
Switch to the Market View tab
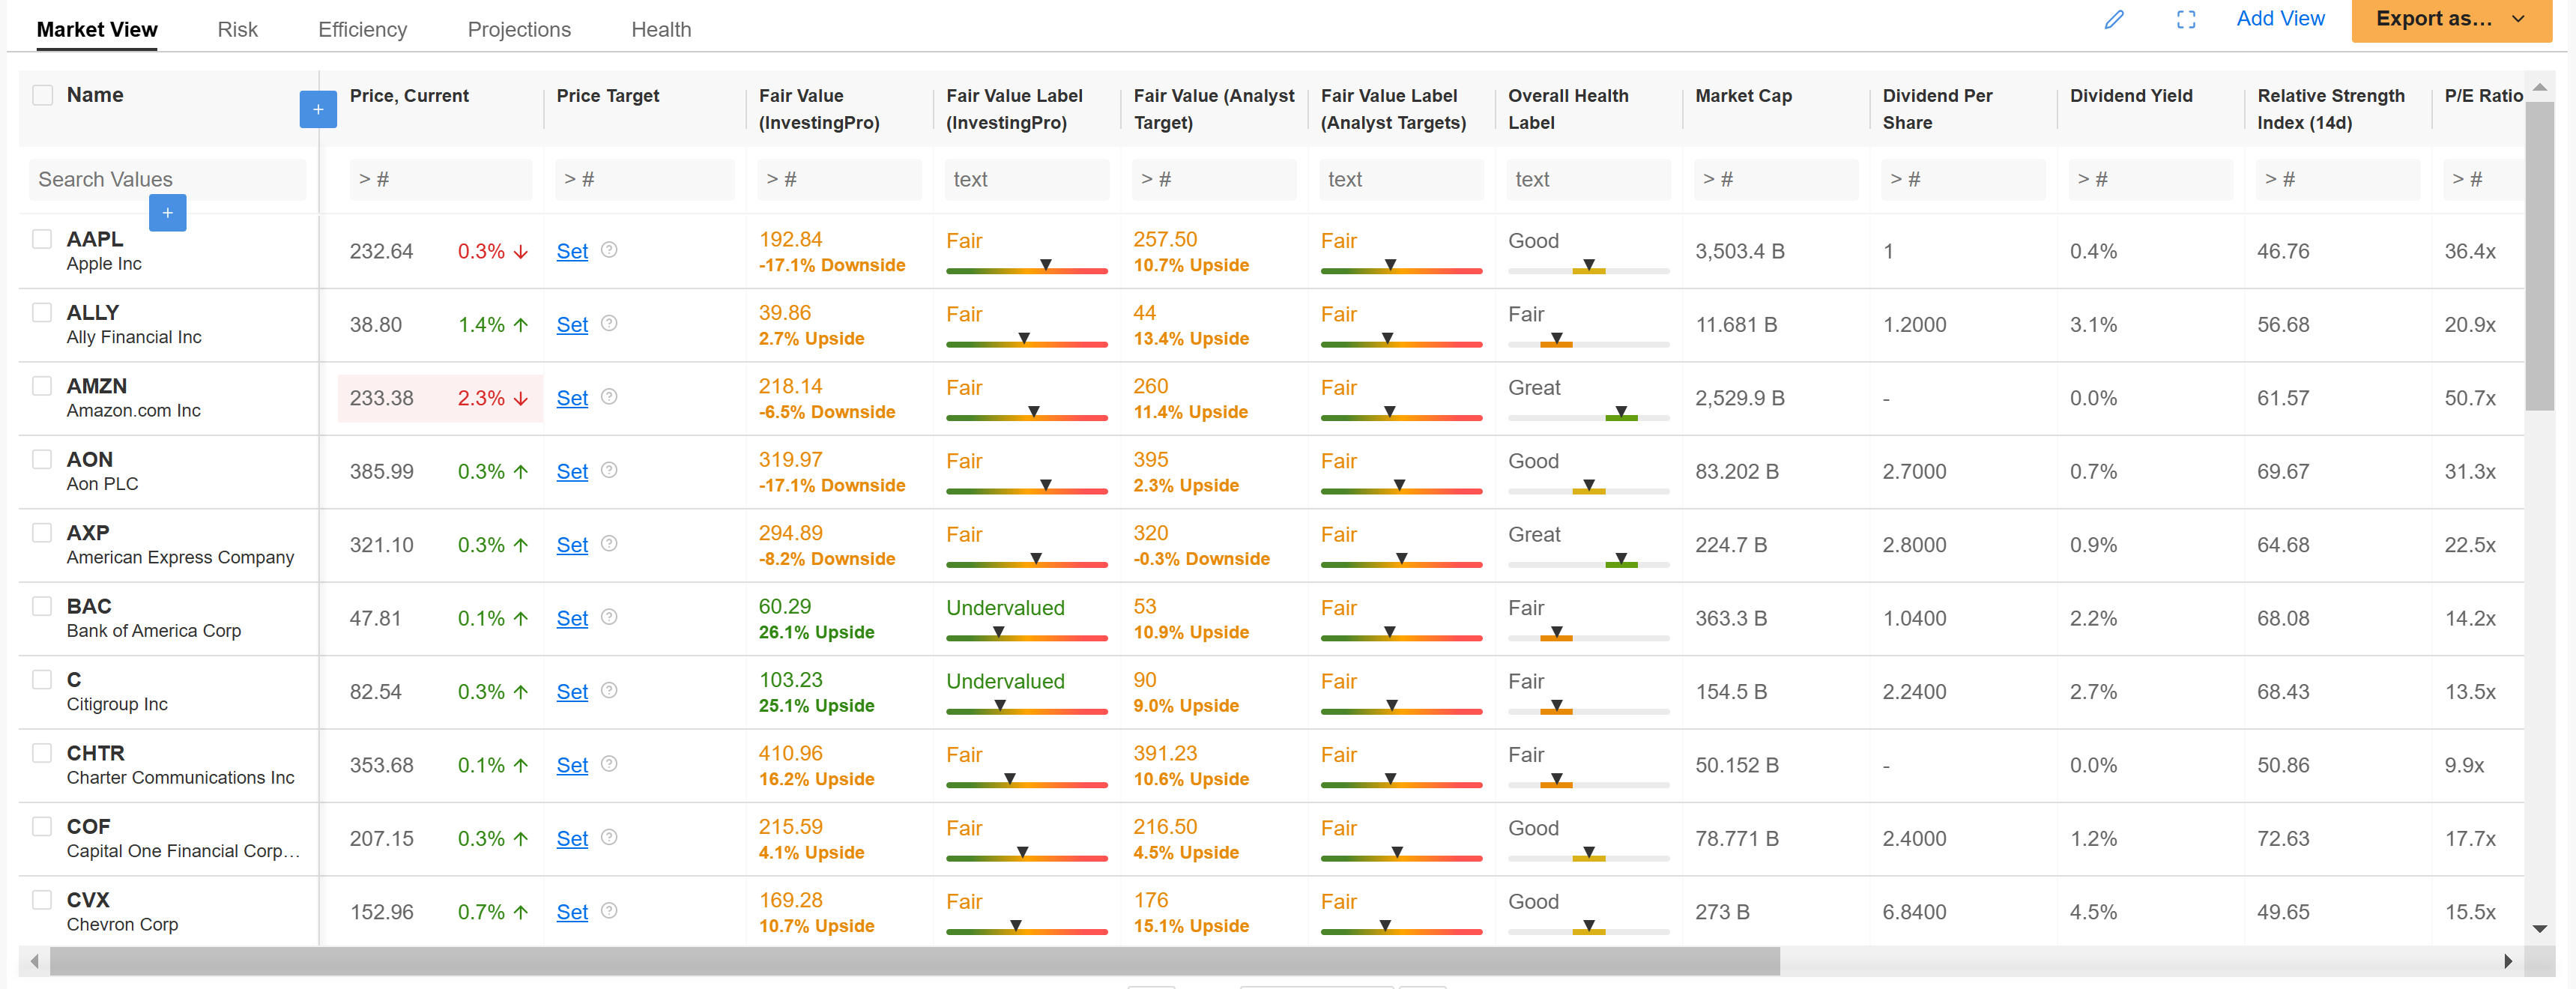[97, 29]
